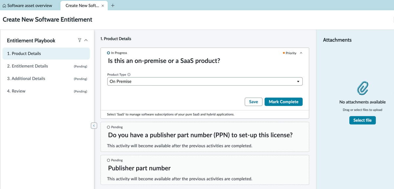394x189 pixels.
Task: Click the Entitlement Playbook filter icon
Action: (79, 40)
